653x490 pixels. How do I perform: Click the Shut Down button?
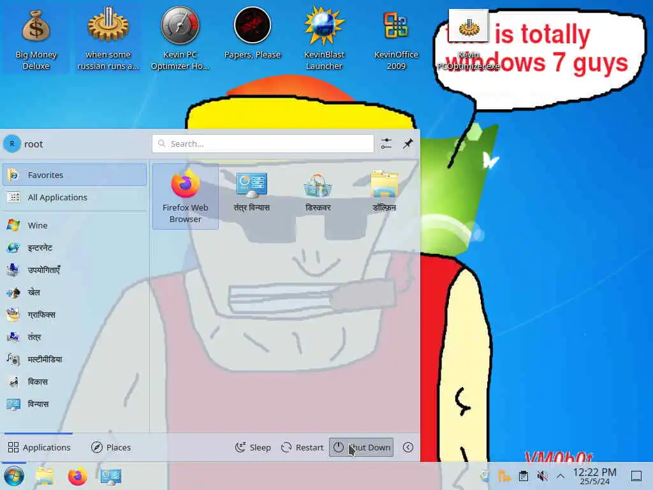pos(361,447)
